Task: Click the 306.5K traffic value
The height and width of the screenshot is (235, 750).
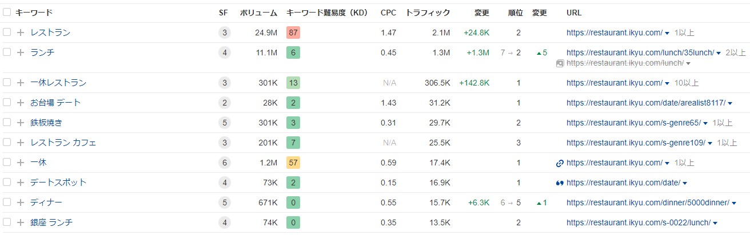Action: click(437, 83)
